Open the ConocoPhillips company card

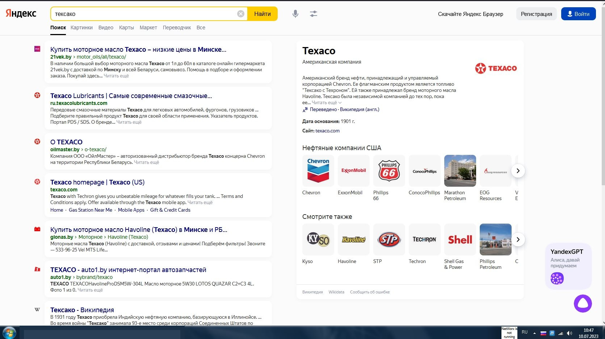(425, 171)
